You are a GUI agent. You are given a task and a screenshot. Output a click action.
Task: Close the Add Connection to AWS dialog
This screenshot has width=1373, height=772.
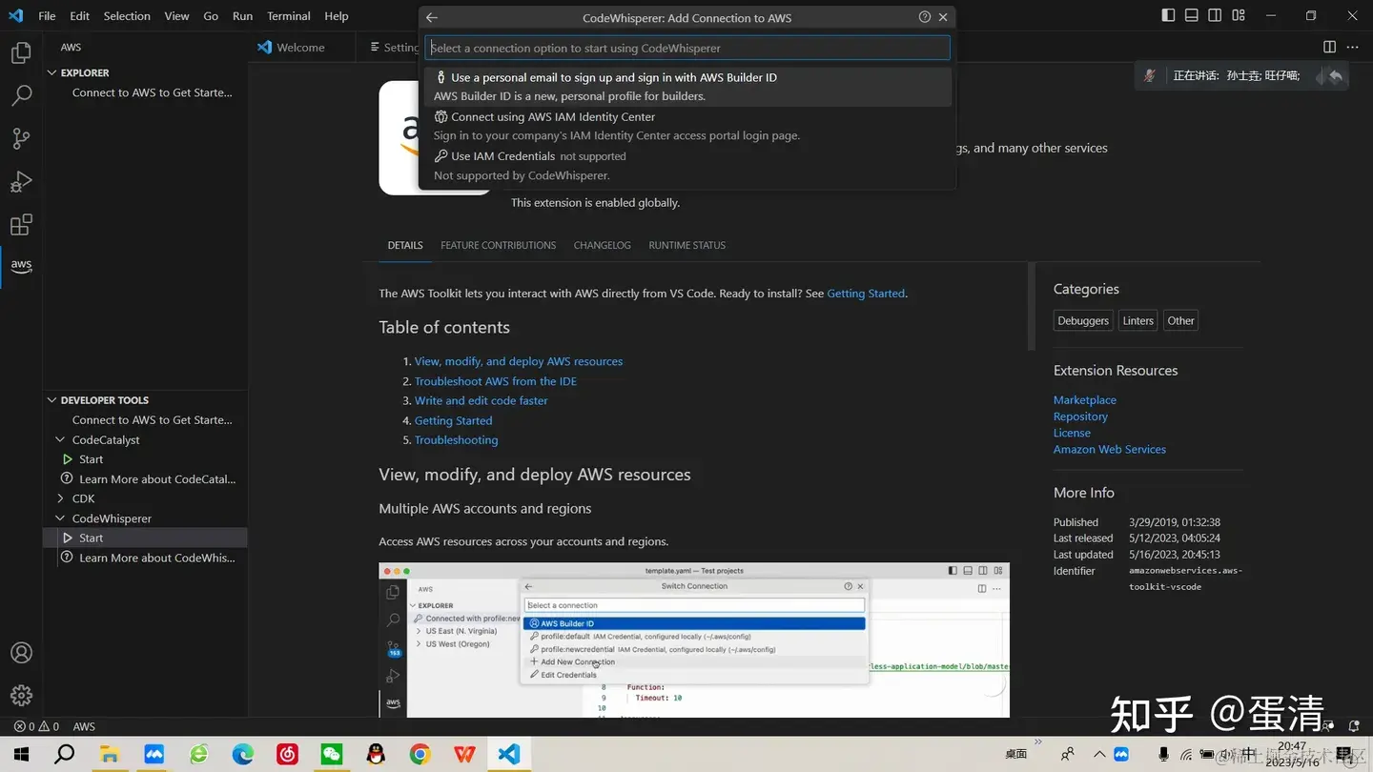click(x=943, y=17)
